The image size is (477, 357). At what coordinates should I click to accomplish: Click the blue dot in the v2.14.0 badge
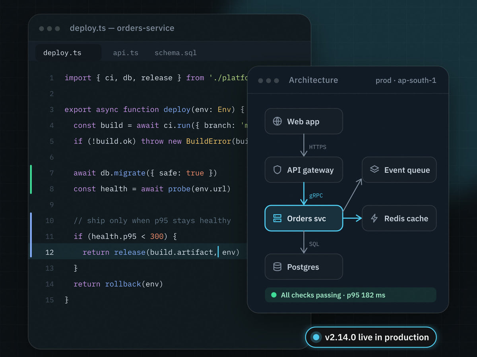tap(316, 337)
